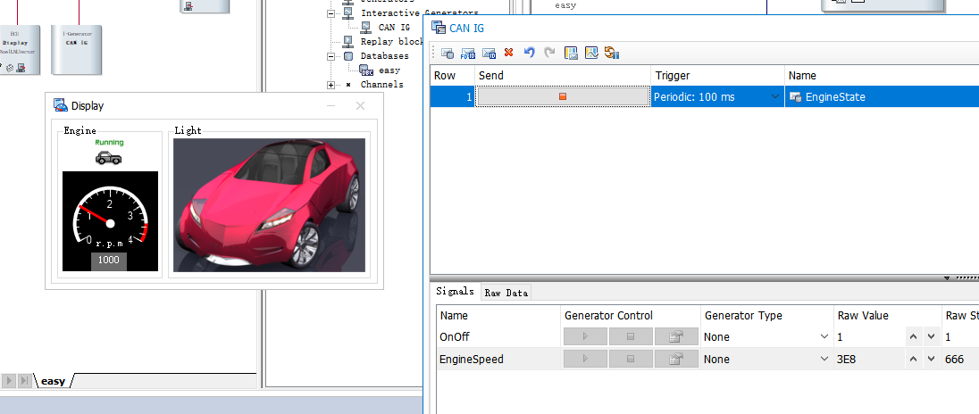Click the next-tab arrow beside easy
The height and width of the screenshot is (414, 979).
(9, 380)
